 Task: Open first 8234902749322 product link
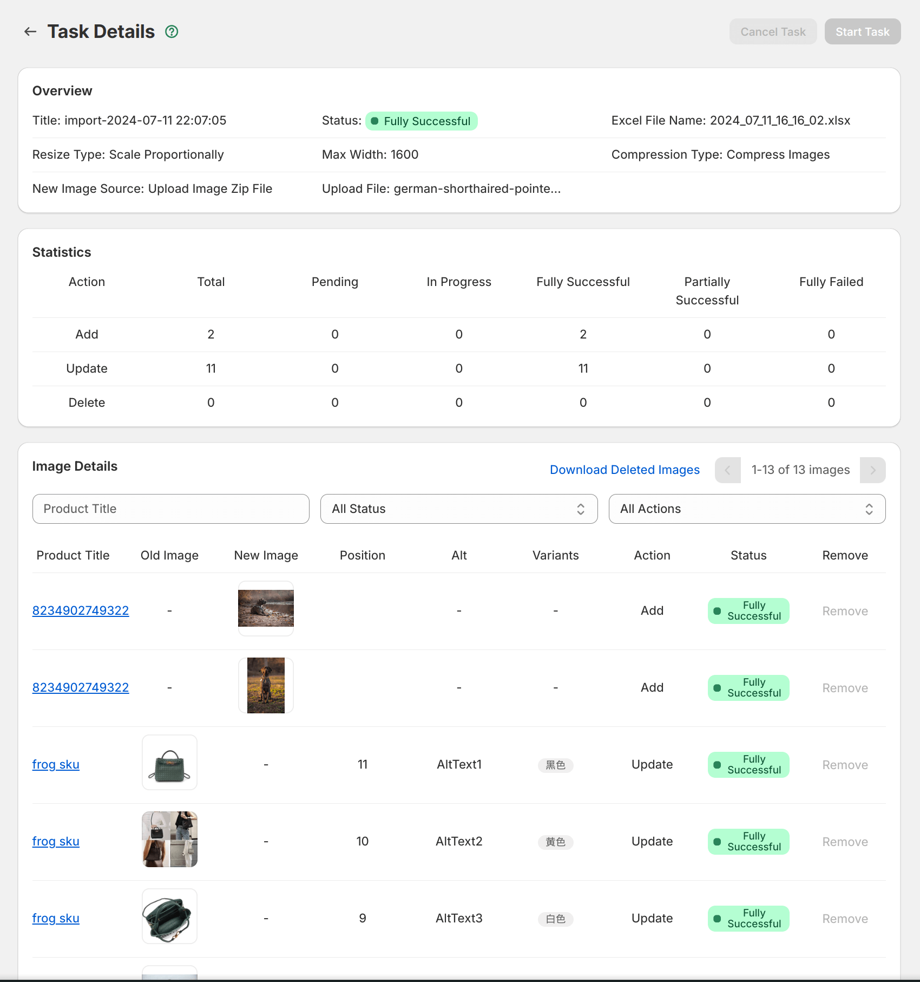coord(81,611)
